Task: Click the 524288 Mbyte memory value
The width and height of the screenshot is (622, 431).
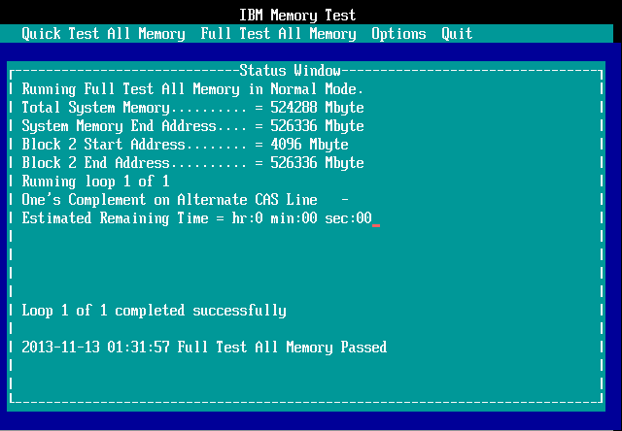Action: tap(317, 108)
